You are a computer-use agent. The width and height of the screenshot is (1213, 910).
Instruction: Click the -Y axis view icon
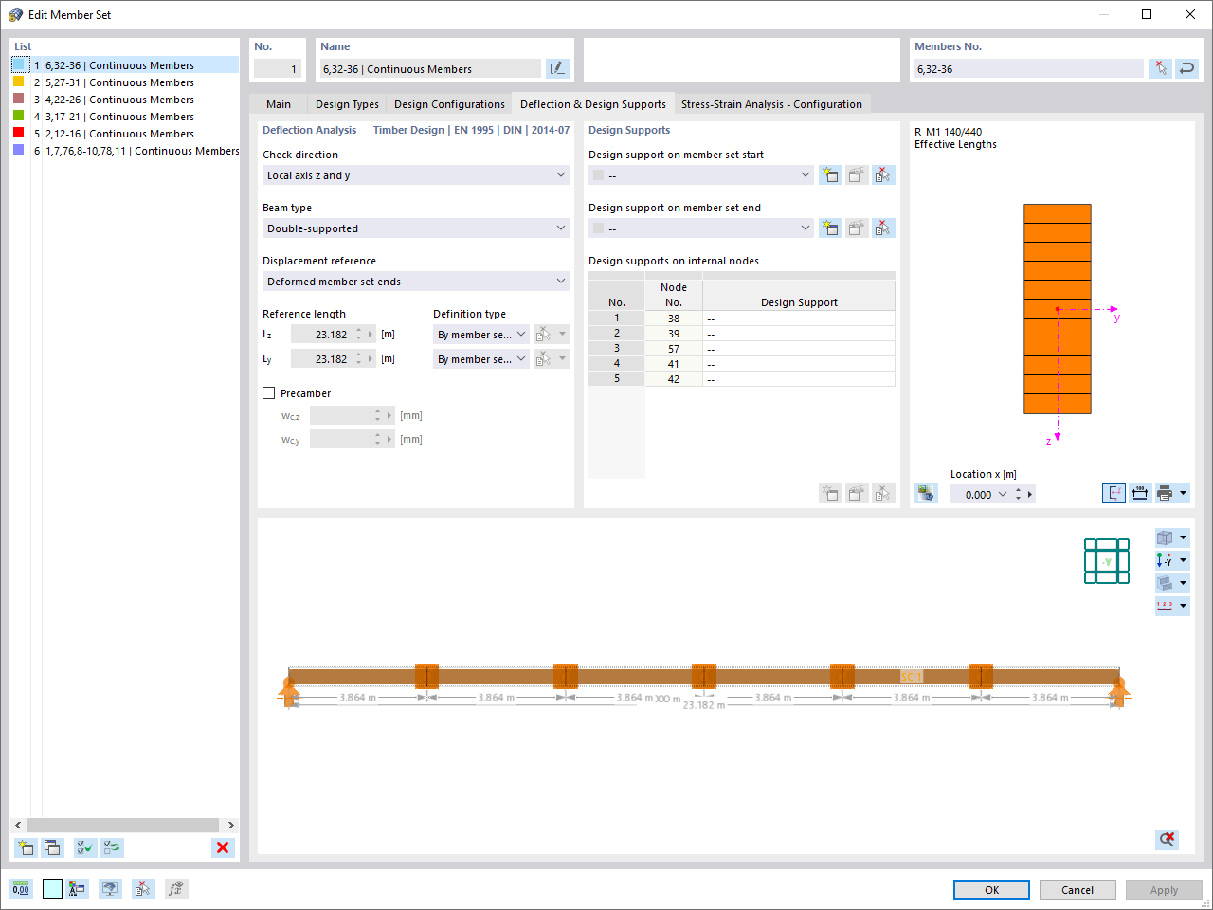pos(1166,560)
